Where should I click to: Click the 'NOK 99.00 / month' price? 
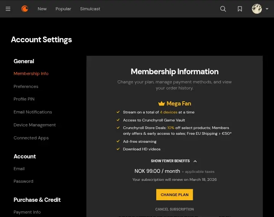(x=157, y=171)
